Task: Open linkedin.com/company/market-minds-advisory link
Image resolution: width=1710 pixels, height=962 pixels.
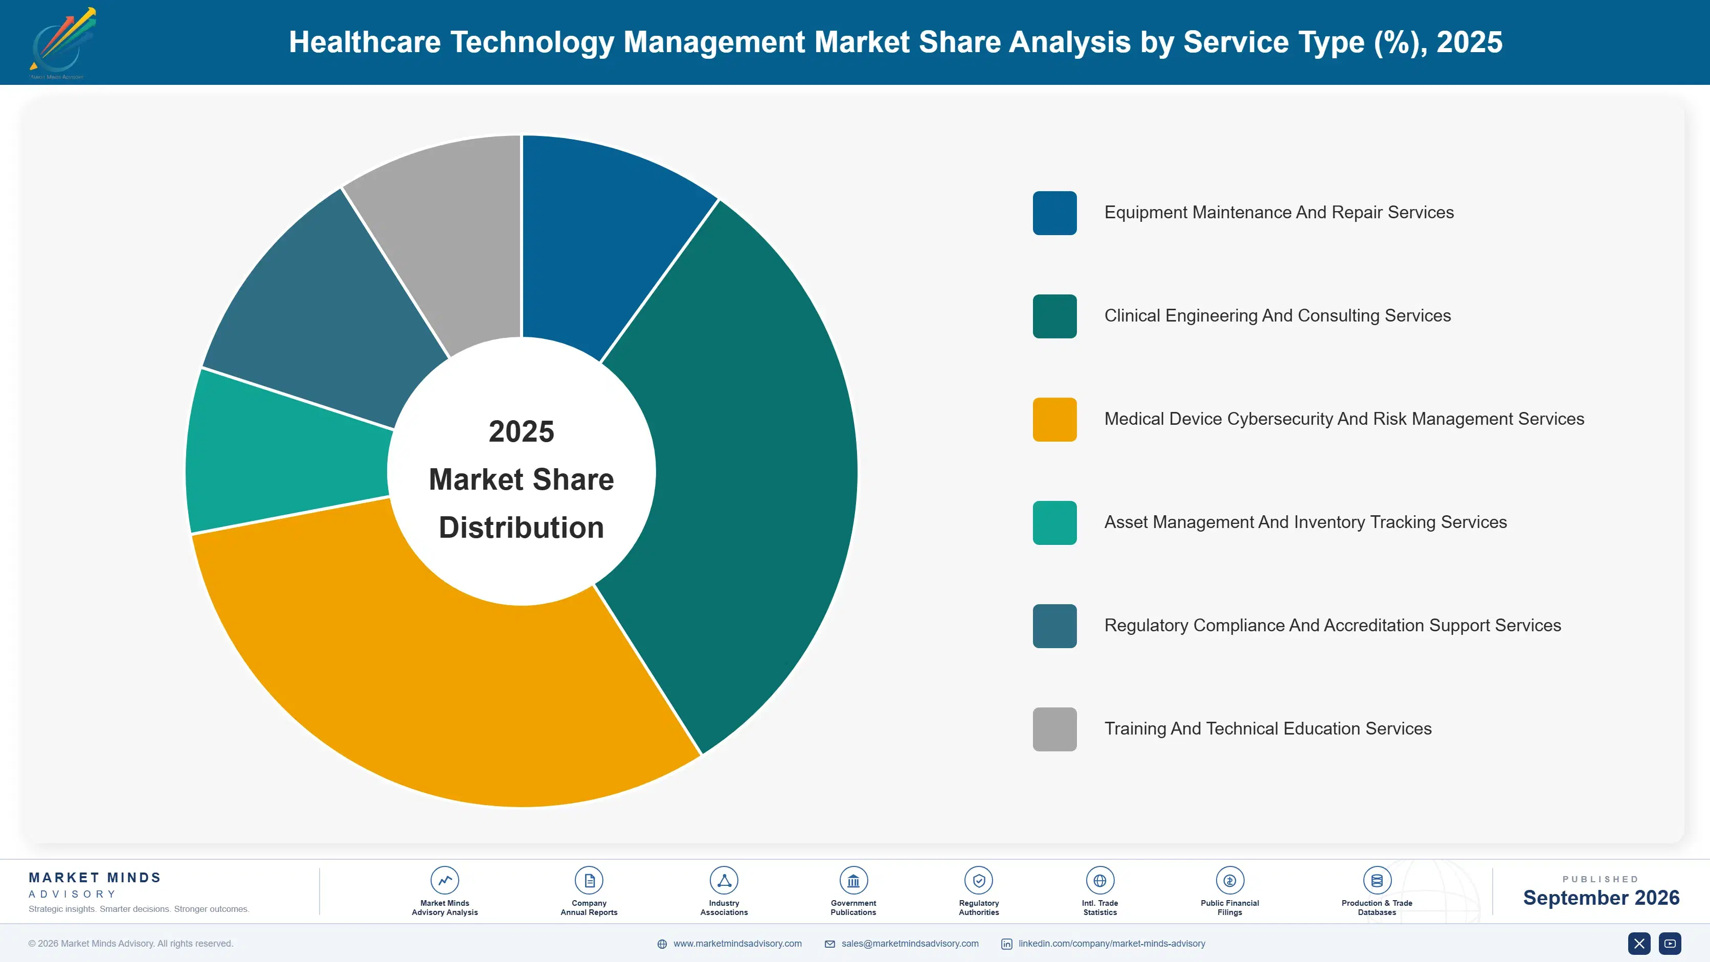Action: pos(1112,944)
